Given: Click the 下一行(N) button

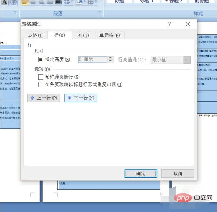Looking at the screenshot, I should pos(81,98).
